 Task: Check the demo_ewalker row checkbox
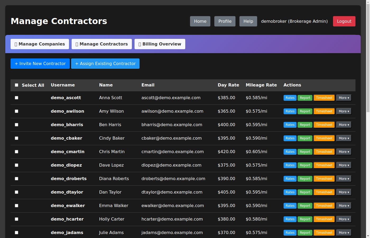[16, 206]
